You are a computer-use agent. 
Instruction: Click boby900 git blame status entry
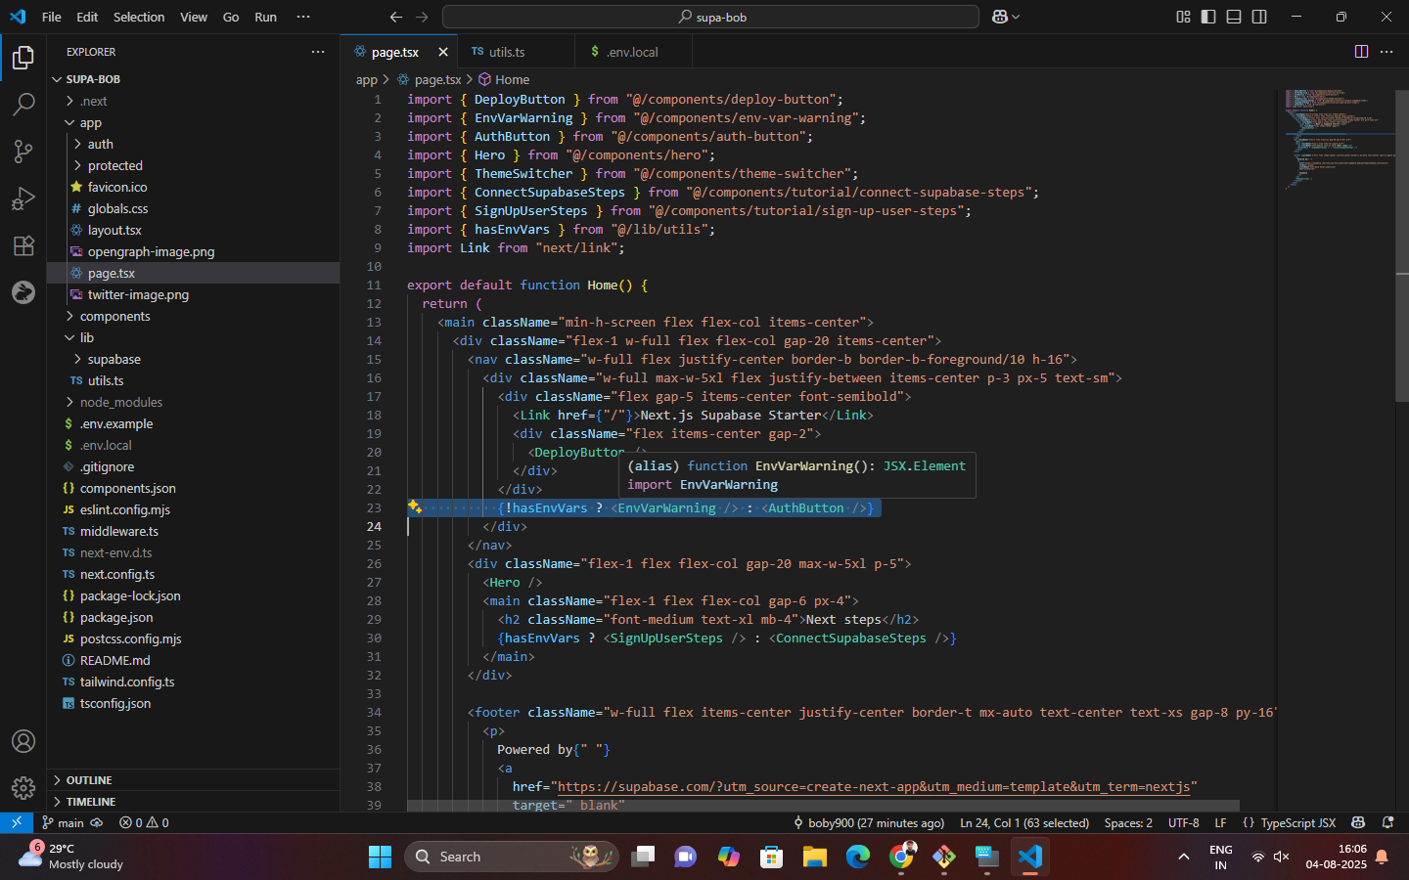tap(868, 822)
